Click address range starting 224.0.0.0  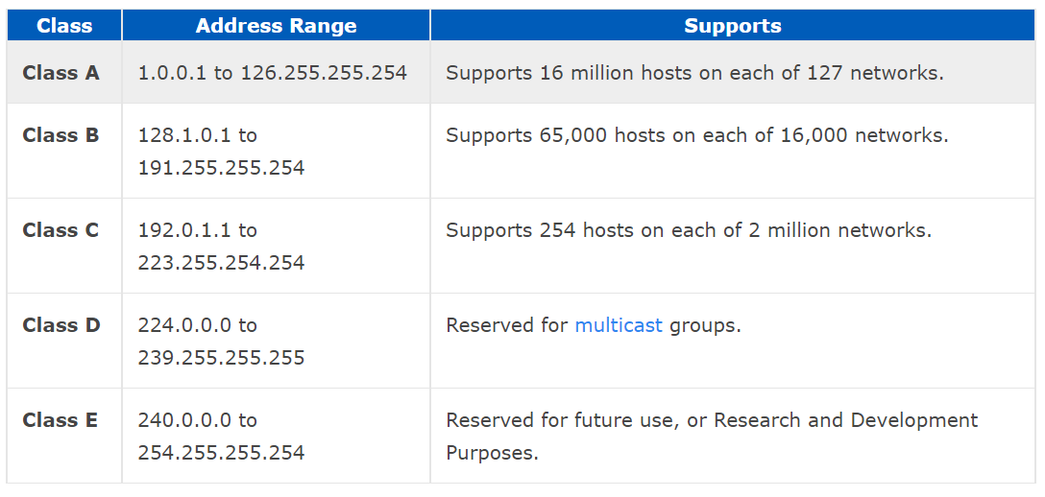click(221, 342)
